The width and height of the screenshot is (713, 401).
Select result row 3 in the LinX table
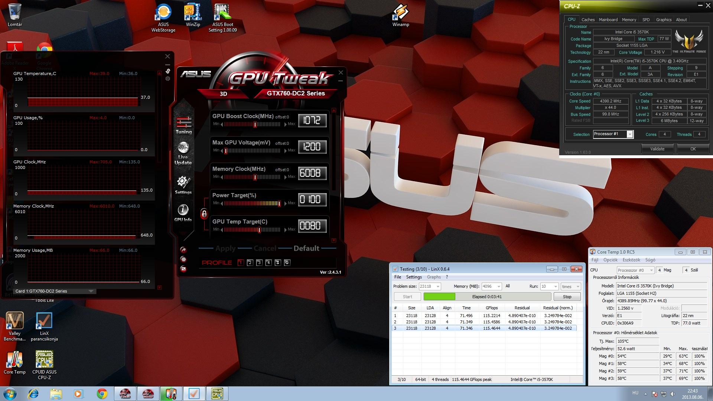coord(484,328)
